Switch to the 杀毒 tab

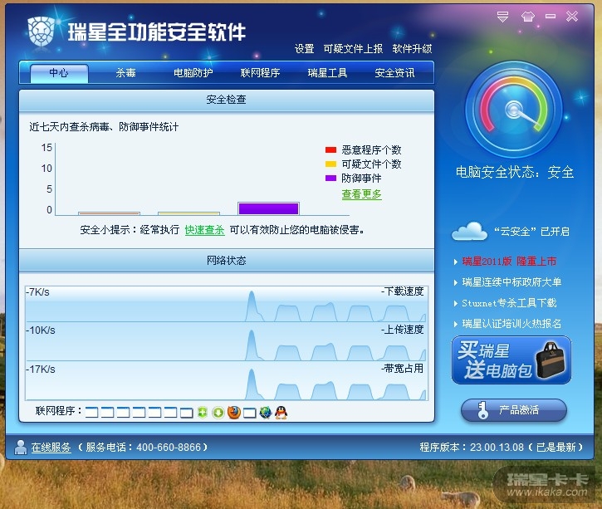point(126,73)
